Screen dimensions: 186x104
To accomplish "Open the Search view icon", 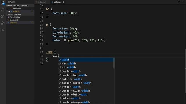I will point(3,9).
